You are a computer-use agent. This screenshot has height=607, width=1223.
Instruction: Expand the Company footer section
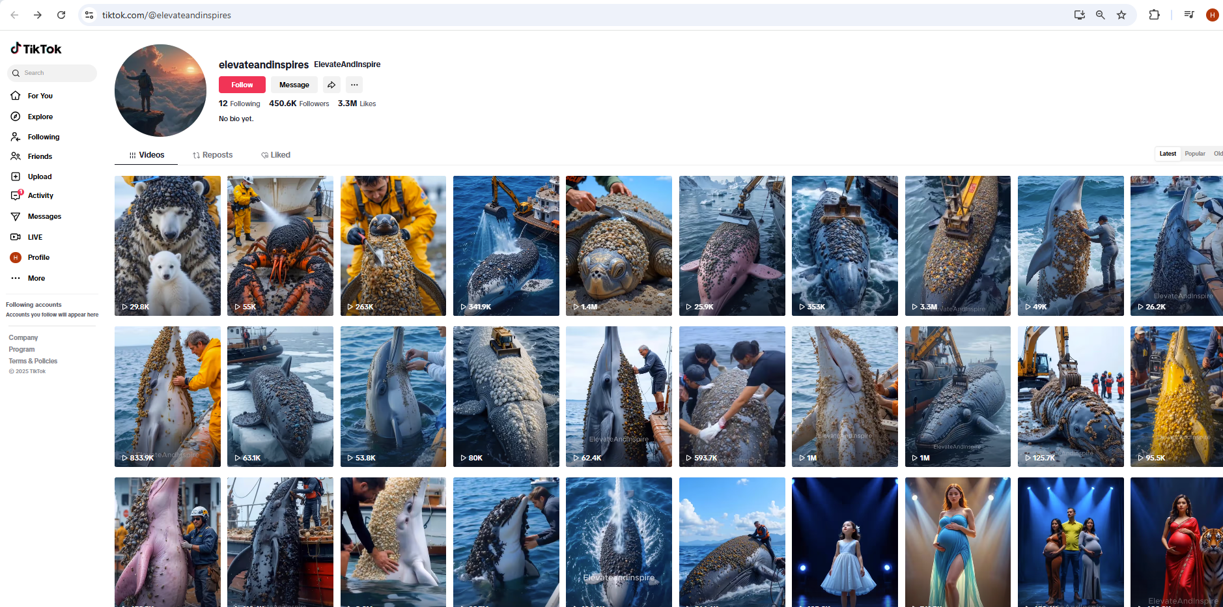23,337
